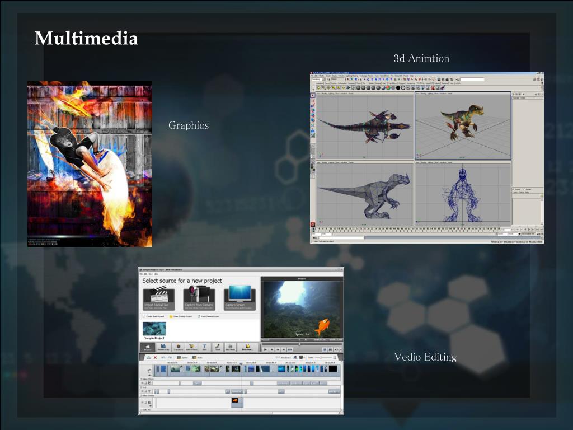Viewport: 573px width, 430px height.
Task: Click the camera icon on Maya shelf
Action: pyautogui.click(x=348, y=88)
